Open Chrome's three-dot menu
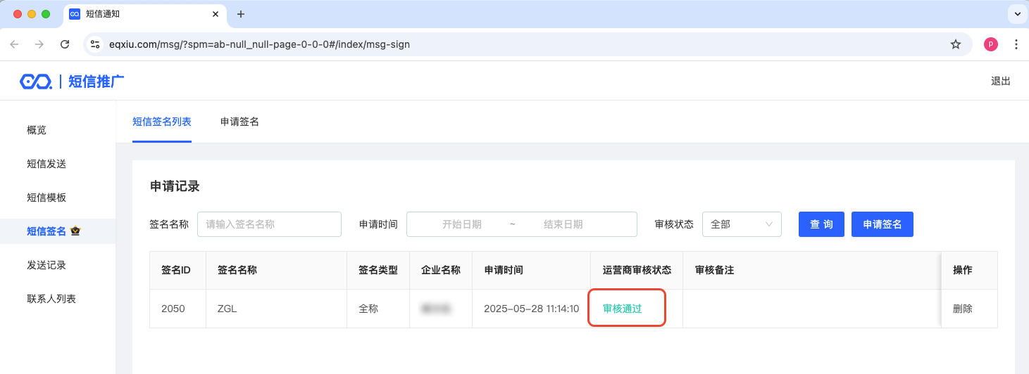Viewport: 1029px width, 374px height. point(1016,44)
